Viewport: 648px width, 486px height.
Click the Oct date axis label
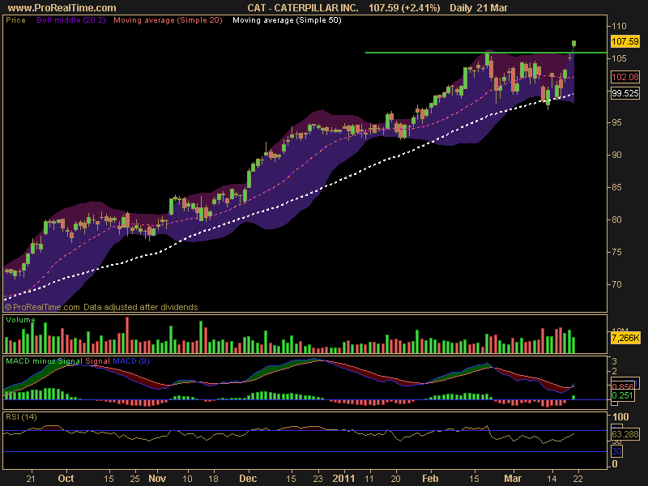(x=66, y=478)
